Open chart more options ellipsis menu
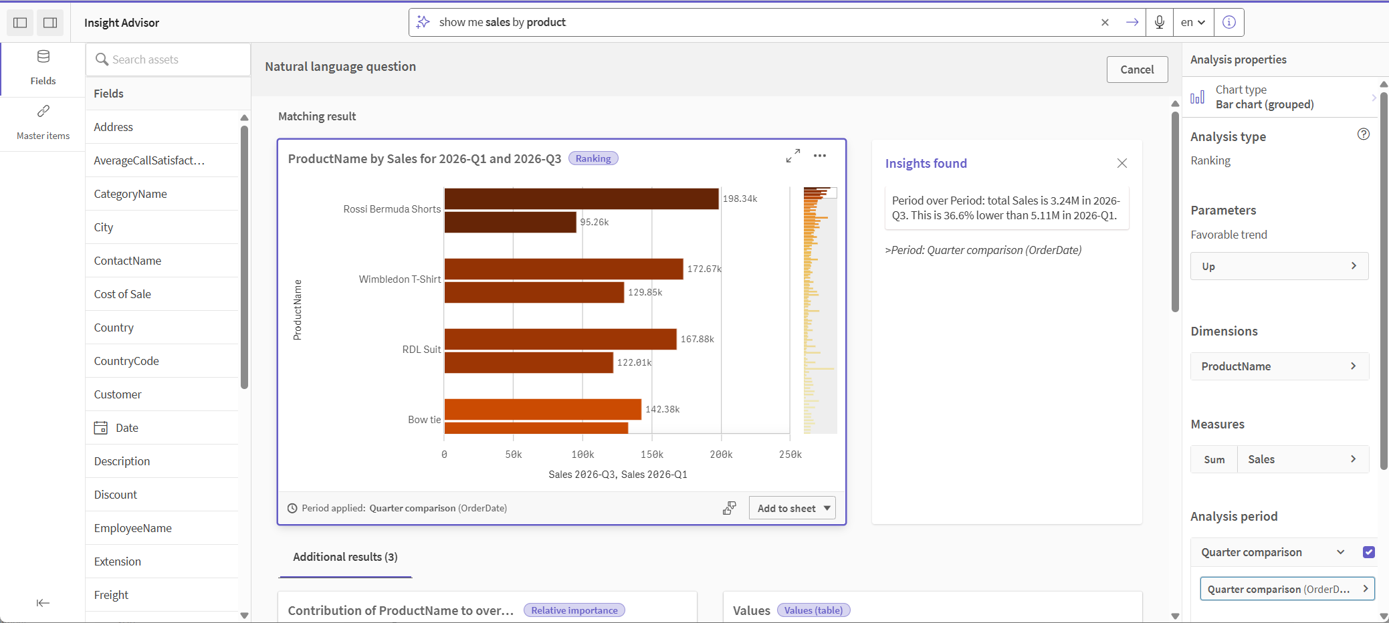 (820, 156)
